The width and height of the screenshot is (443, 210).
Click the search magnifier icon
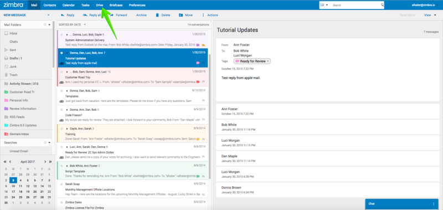[382, 5]
